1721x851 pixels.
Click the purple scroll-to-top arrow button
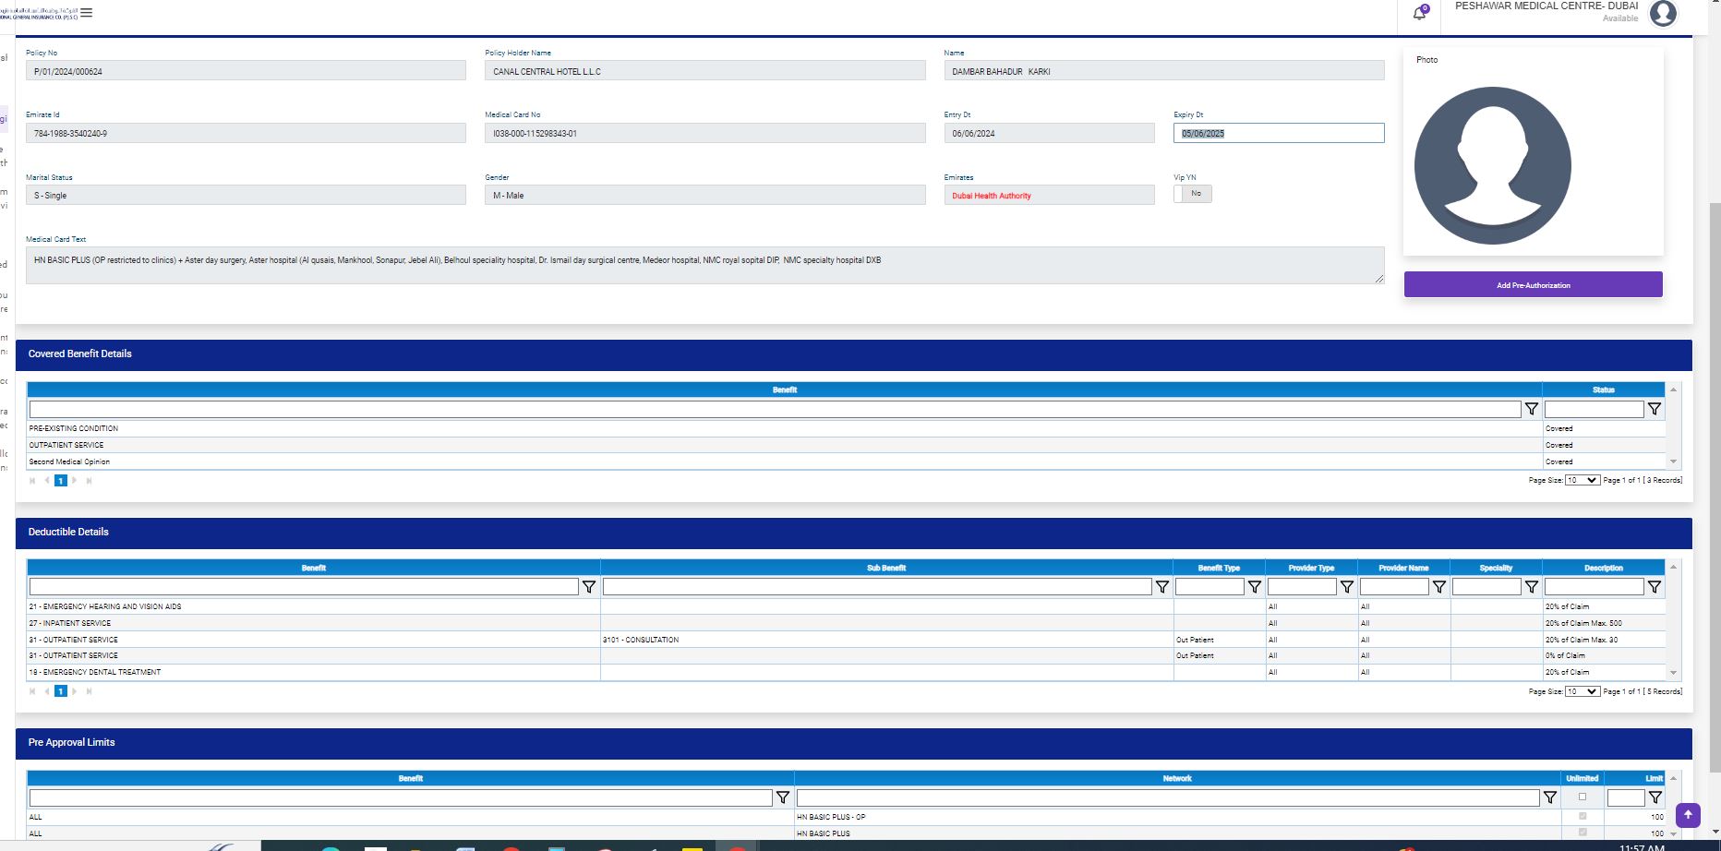[x=1688, y=815]
